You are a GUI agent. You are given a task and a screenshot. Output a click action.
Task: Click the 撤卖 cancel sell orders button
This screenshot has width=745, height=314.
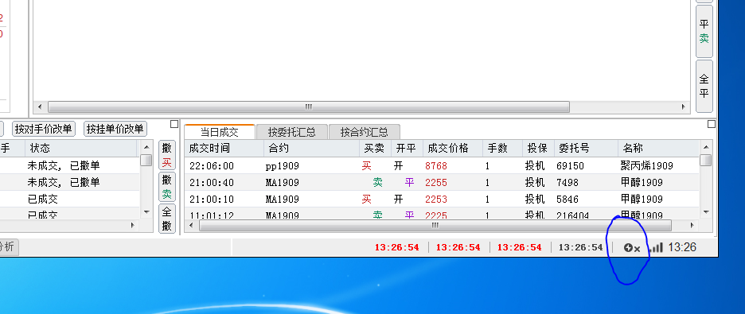pyautogui.click(x=167, y=187)
